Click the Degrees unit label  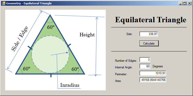[158, 66]
